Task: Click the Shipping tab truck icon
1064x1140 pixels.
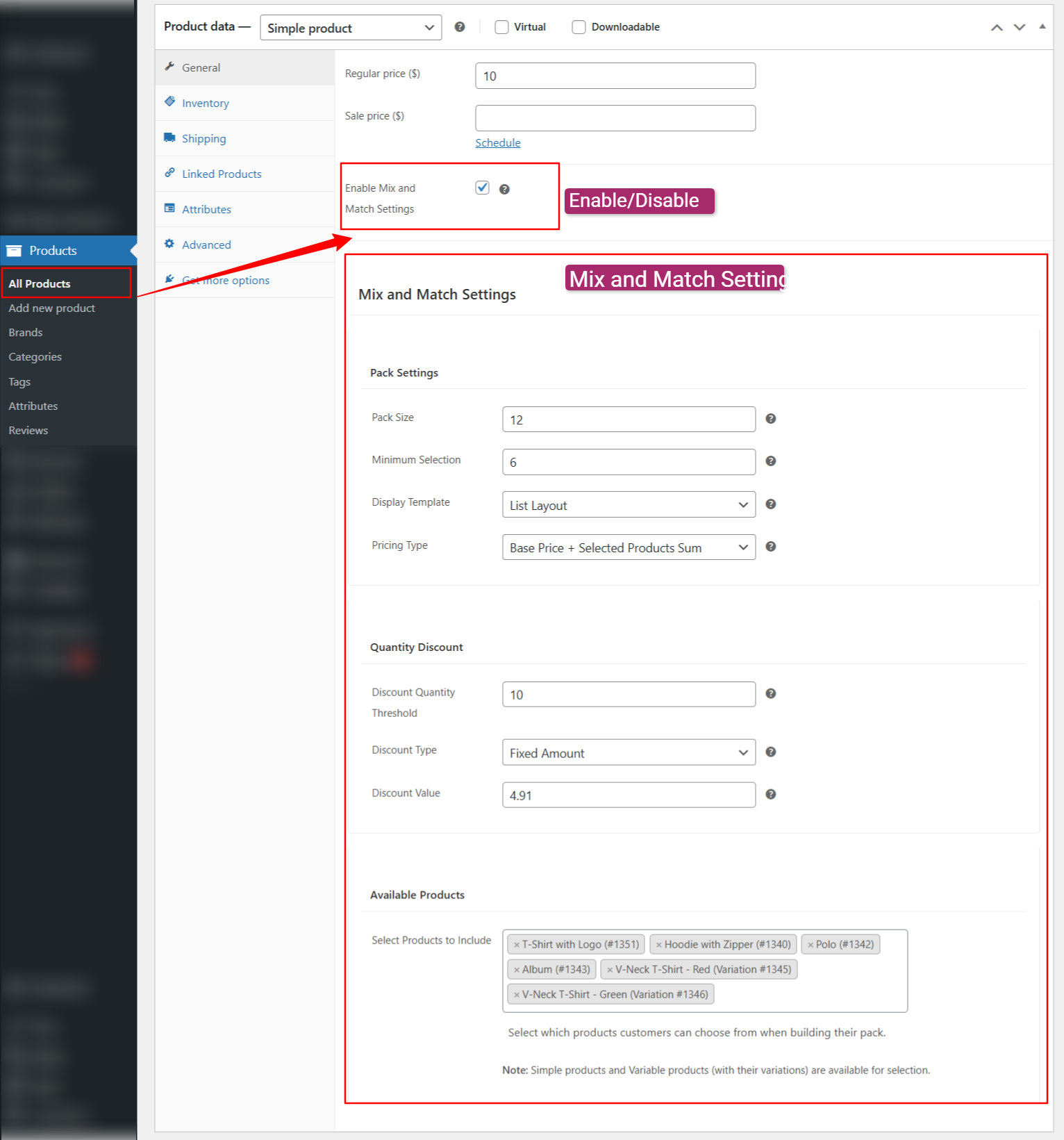Action: point(169,138)
